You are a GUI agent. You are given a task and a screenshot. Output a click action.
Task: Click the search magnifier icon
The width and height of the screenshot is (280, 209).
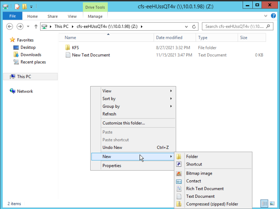click(x=268, y=26)
